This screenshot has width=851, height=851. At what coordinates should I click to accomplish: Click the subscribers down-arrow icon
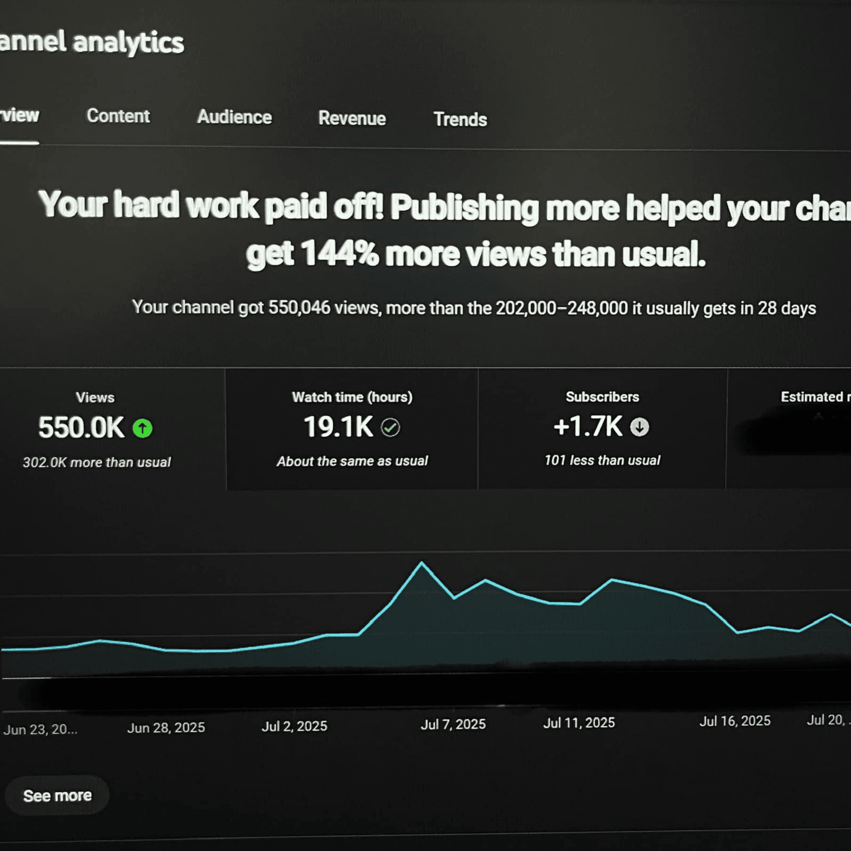[x=639, y=427]
